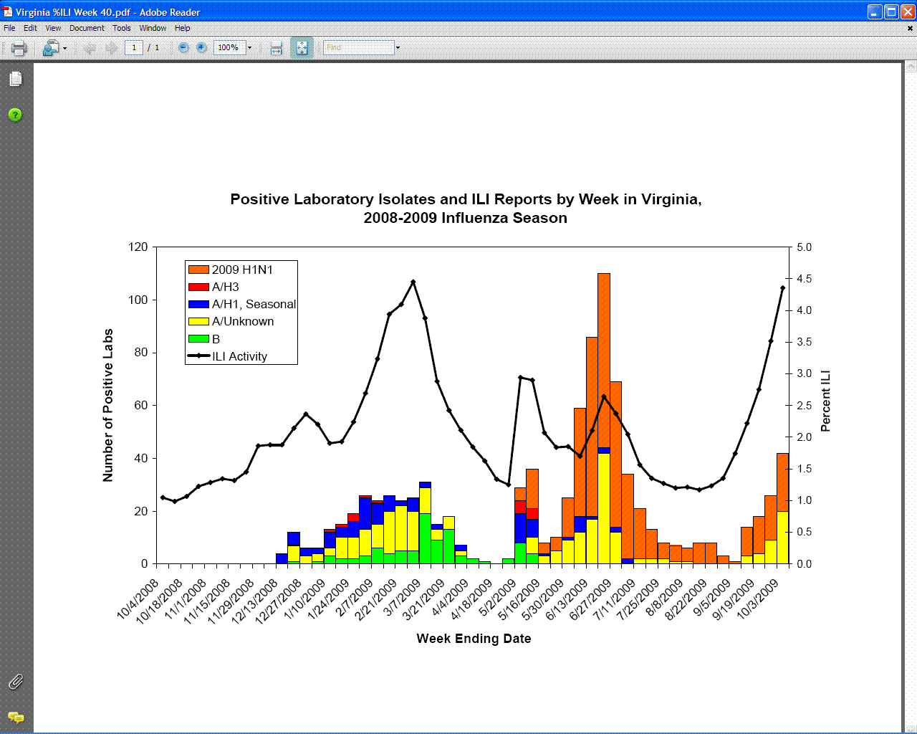Open the Document menu
Screen dimensions: 917x734
click(x=87, y=28)
